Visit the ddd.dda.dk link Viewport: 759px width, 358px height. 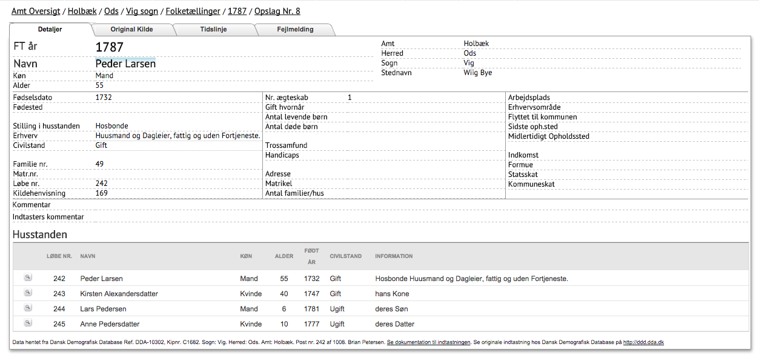(x=643, y=342)
